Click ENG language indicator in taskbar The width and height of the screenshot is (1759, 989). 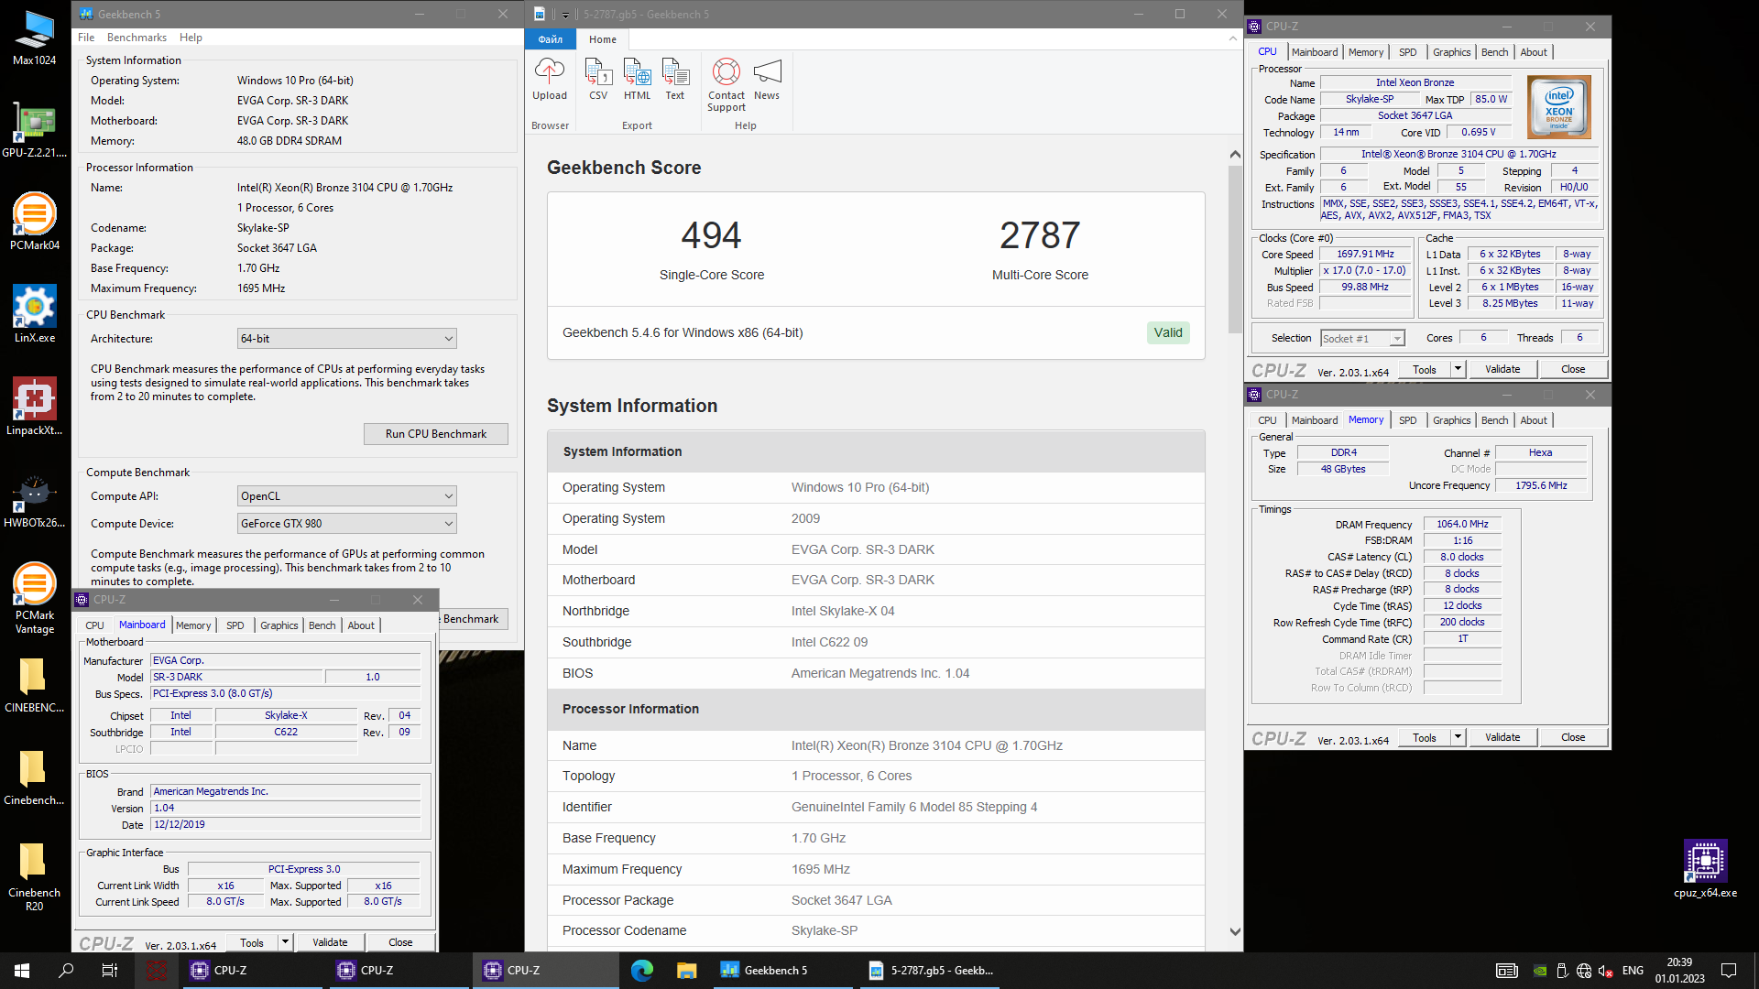click(1633, 971)
